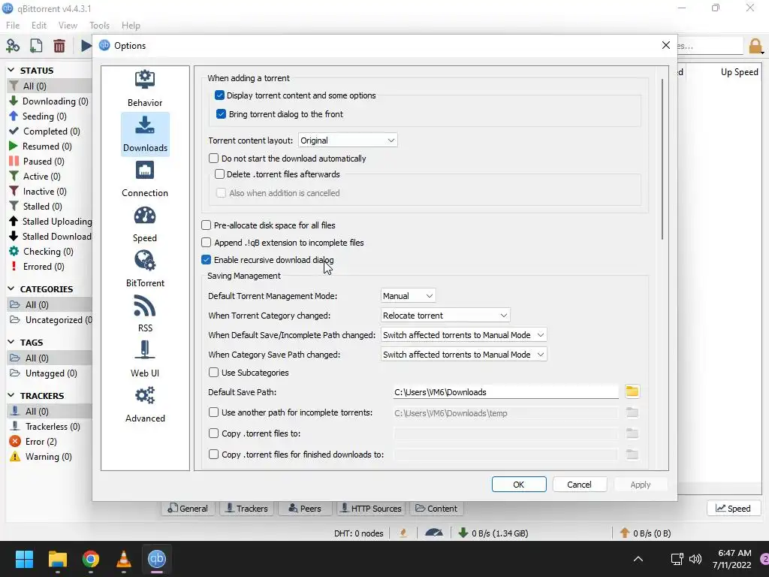Click the Options dialog vertical scrollbar
The height and width of the screenshot is (577, 769).
(x=662, y=159)
